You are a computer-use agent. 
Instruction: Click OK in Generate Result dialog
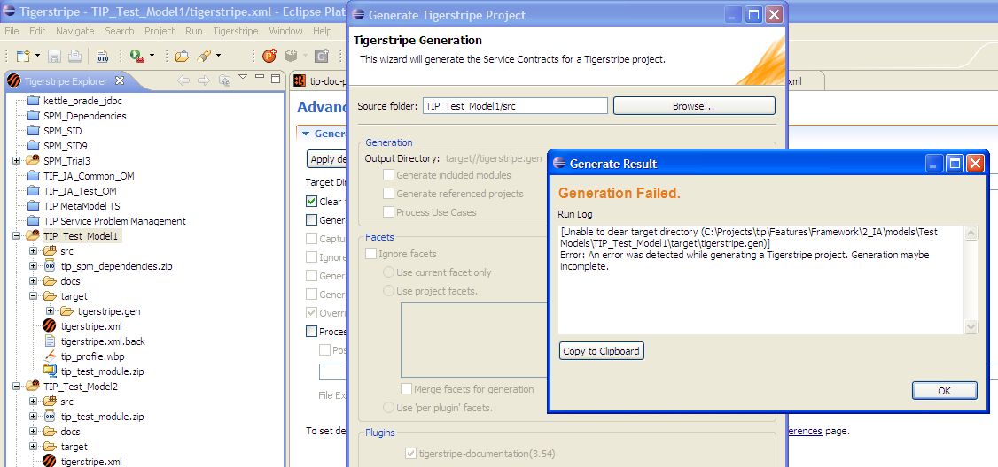(944, 391)
